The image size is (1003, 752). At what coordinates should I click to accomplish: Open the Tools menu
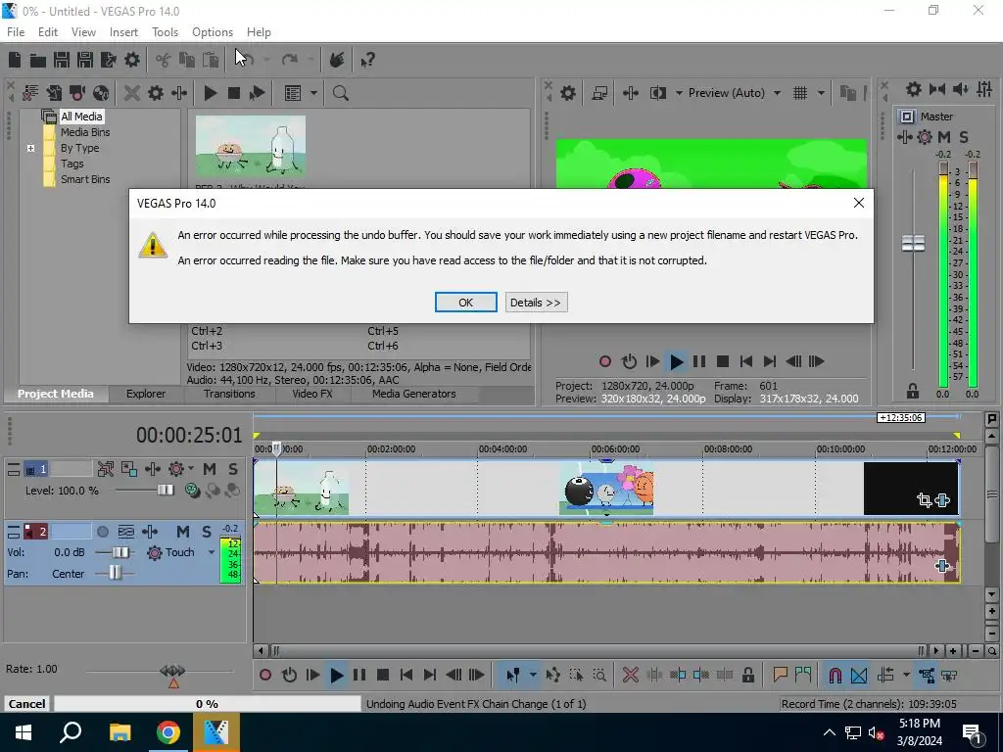[165, 32]
